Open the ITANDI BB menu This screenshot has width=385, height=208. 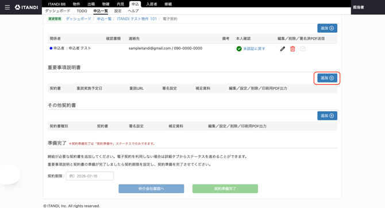click(x=57, y=4)
